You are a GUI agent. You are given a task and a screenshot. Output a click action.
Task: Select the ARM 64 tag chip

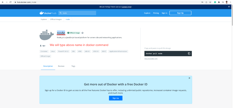96,51
